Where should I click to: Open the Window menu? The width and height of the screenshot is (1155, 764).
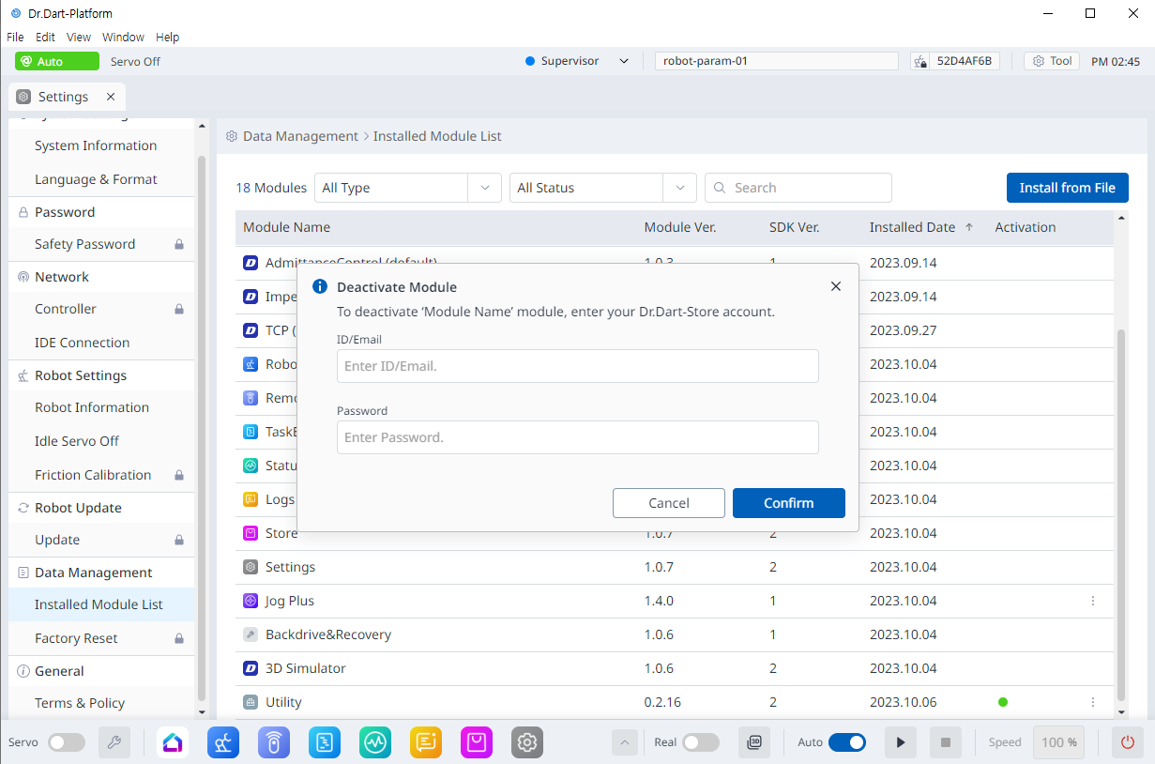(x=123, y=38)
